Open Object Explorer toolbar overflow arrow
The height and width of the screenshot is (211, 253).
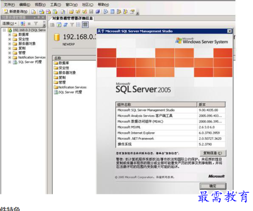(x=44, y=24)
